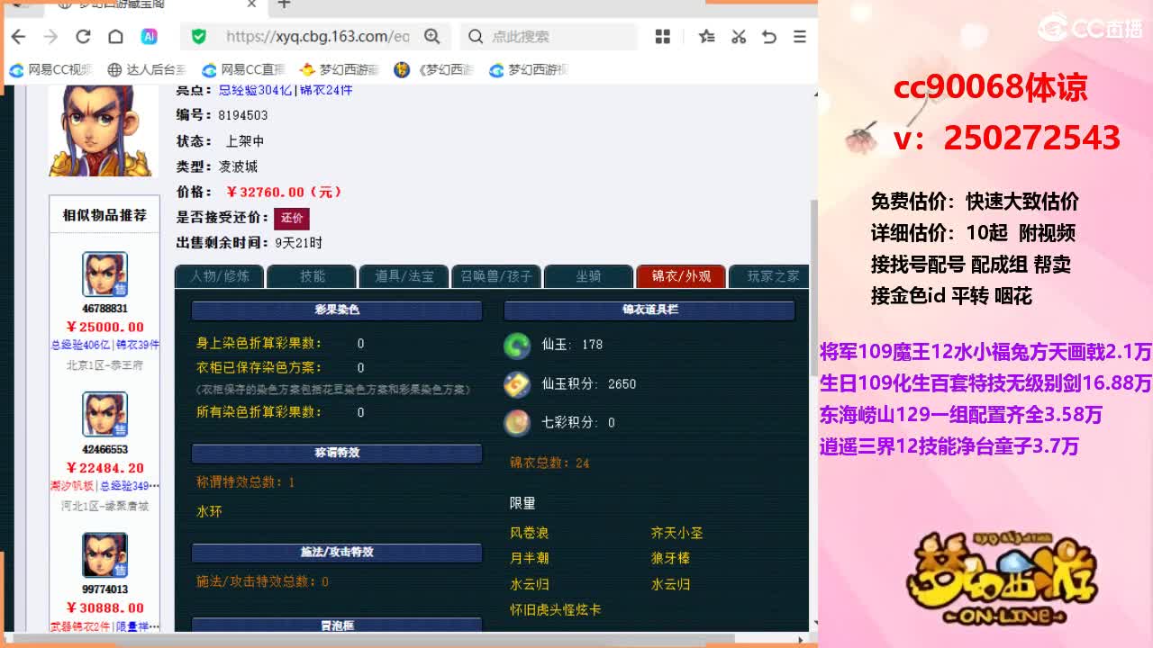Click the ¥22484.20 recommended item price
Screen dimensions: 1153x648
[x=104, y=467]
